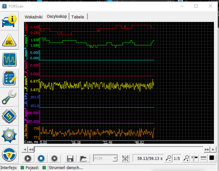Open the help steering wheel section
Viewport: 219px width, 171px height.
pyautogui.click(x=9, y=154)
